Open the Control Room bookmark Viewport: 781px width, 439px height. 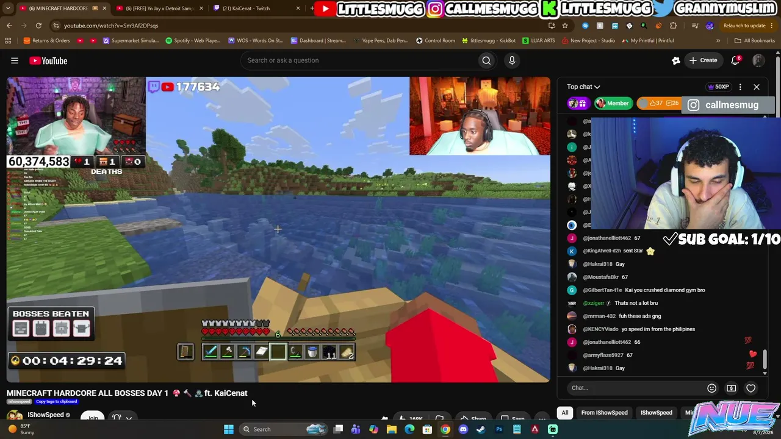[436, 41]
